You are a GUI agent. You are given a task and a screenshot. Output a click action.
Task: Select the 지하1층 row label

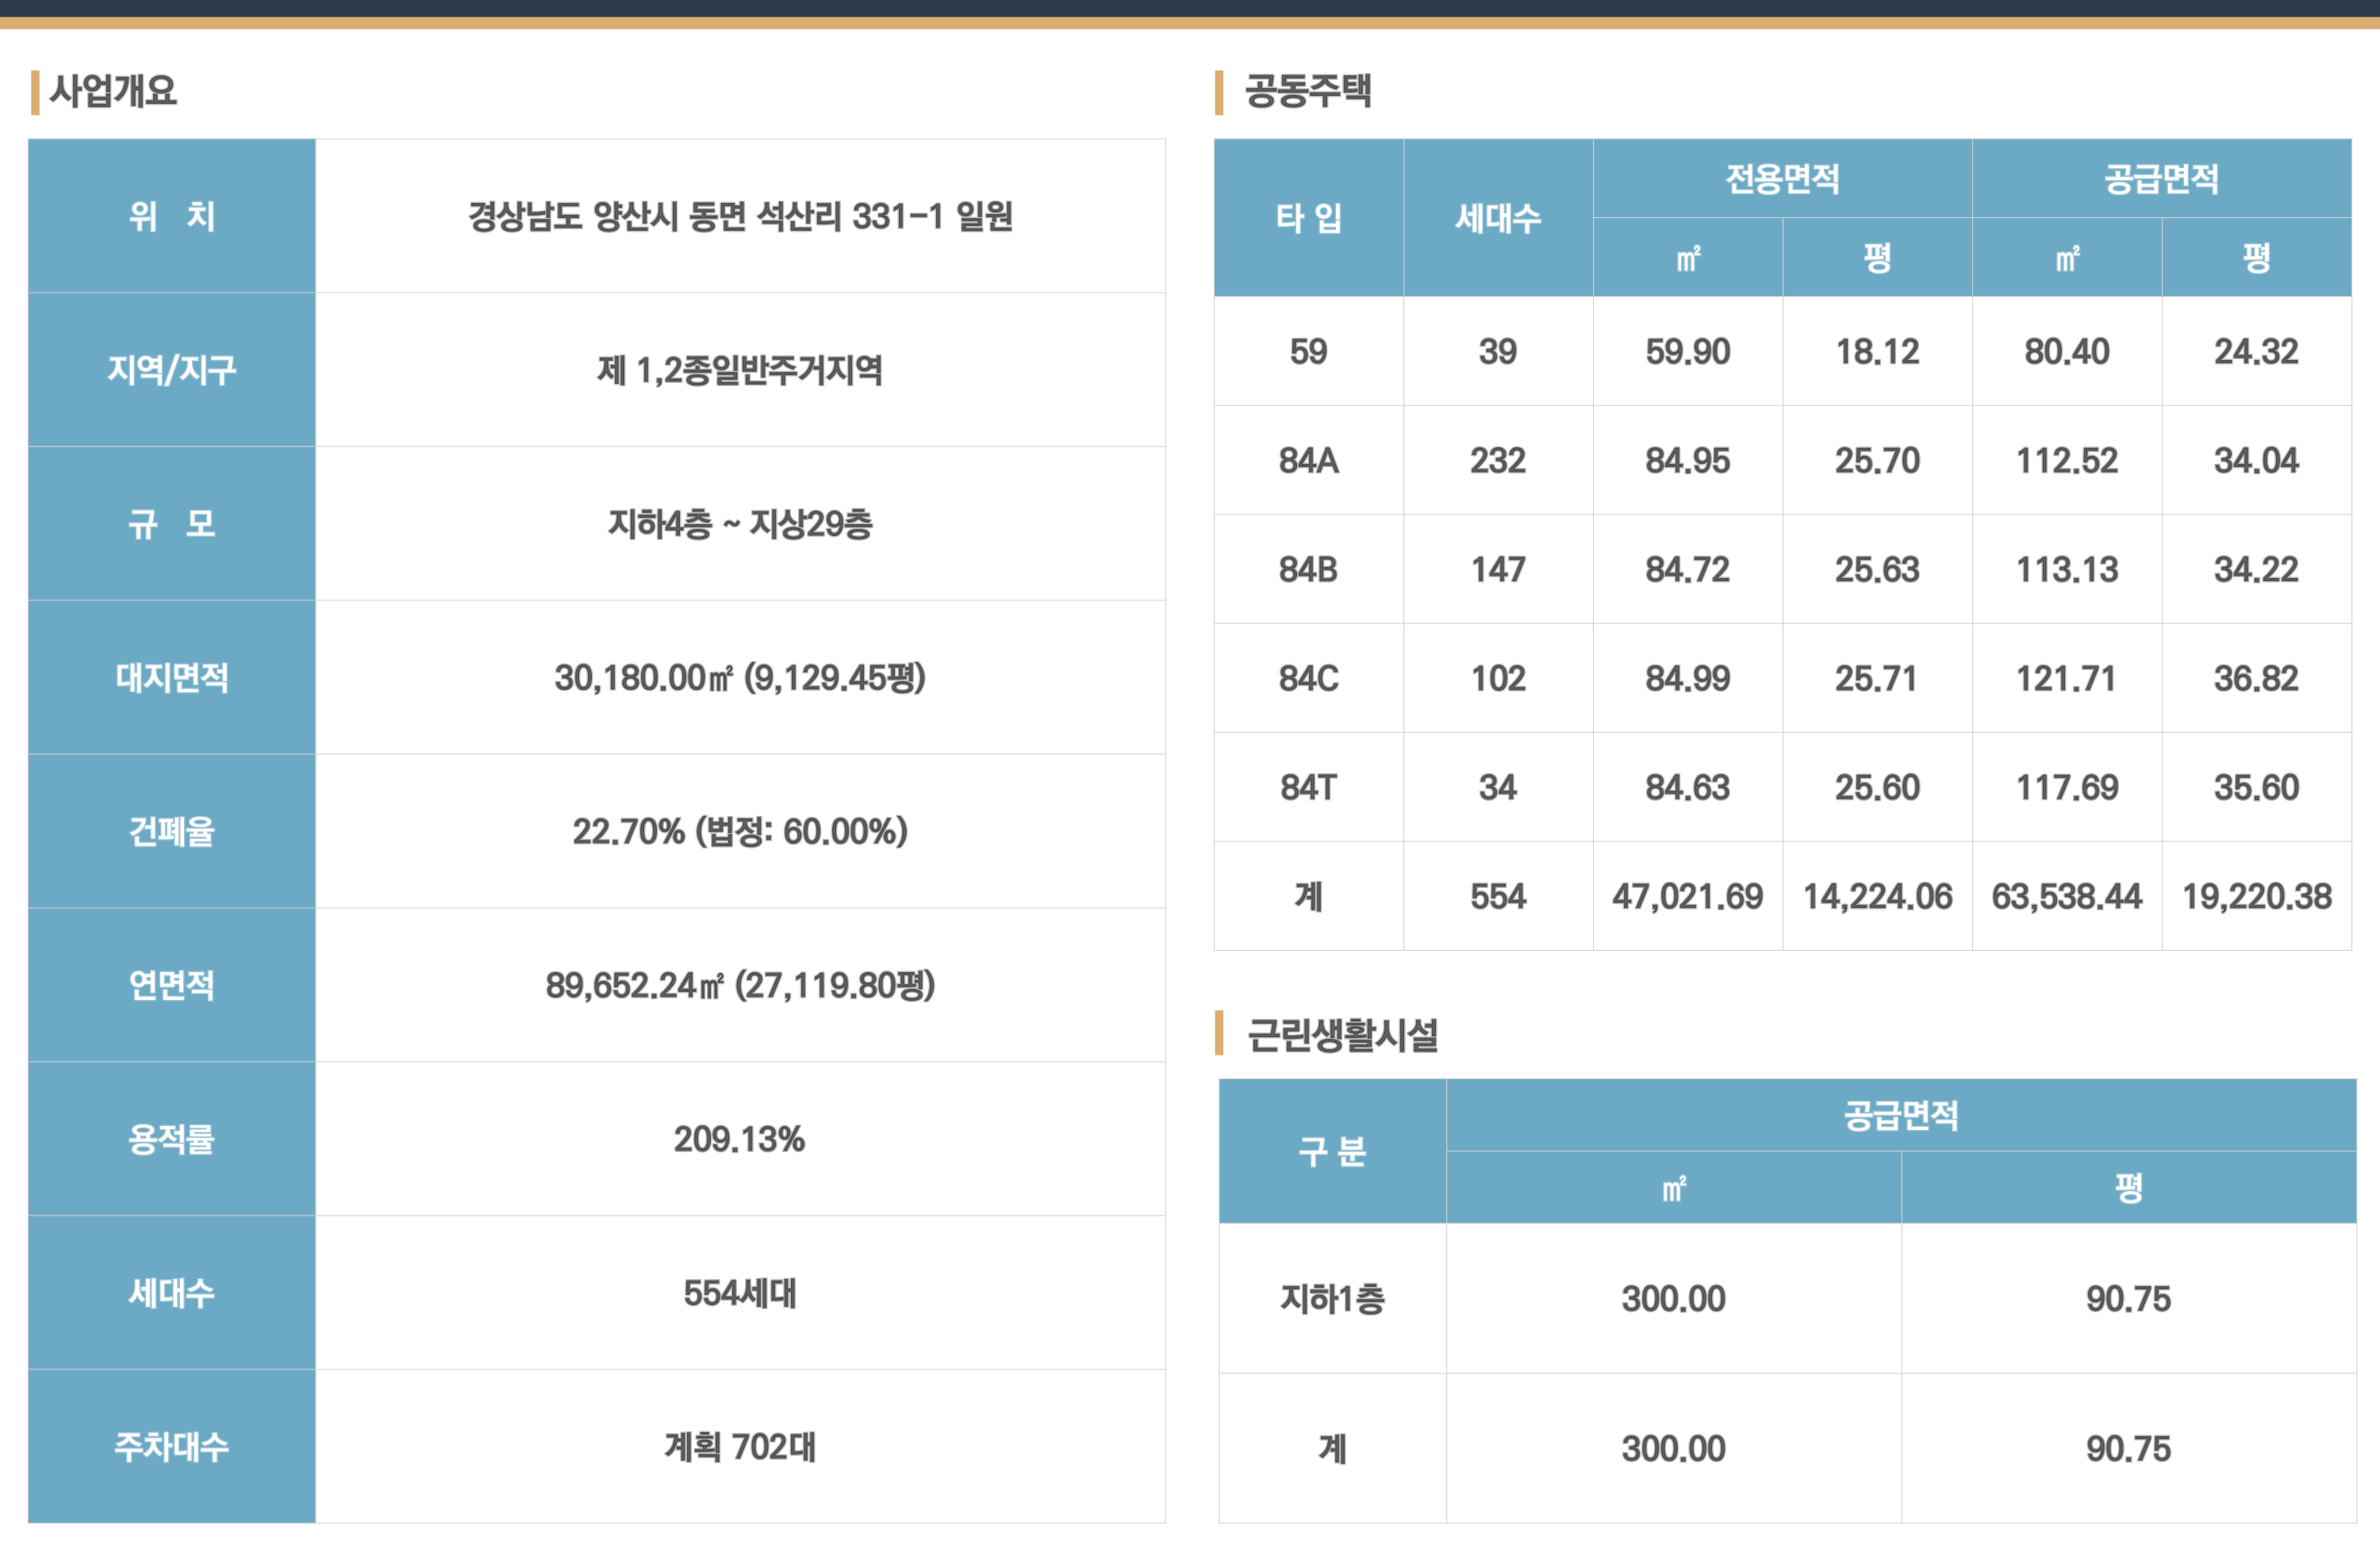[x=1332, y=1299]
